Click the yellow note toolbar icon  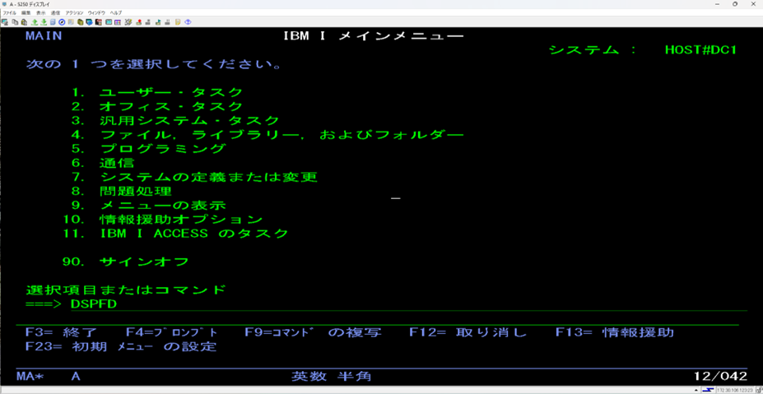(x=178, y=22)
